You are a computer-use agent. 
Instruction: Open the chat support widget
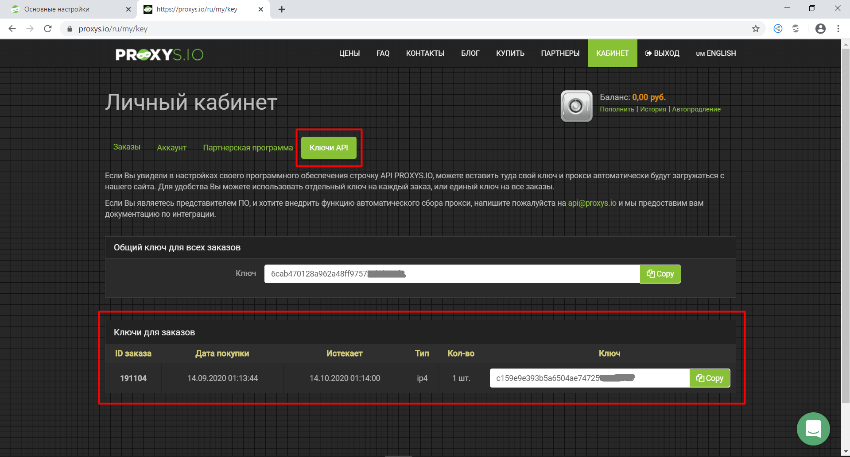click(x=813, y=429)
